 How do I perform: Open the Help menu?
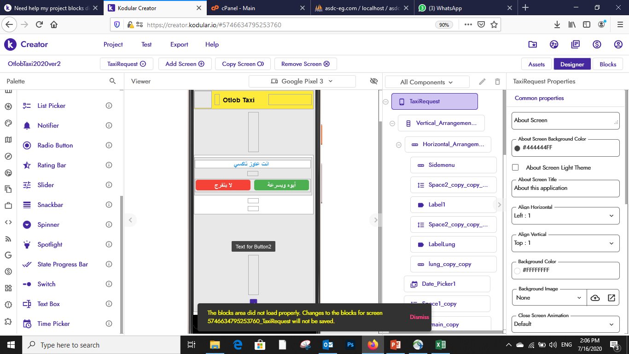212,44
